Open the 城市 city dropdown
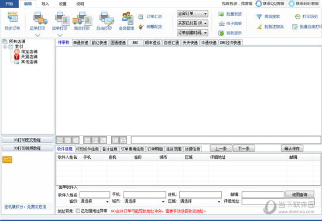 coord(145,202)
